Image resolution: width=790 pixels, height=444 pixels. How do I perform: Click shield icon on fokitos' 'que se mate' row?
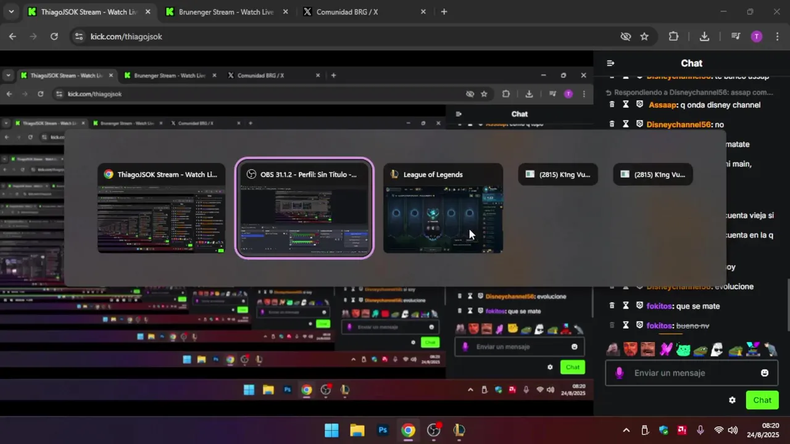pyautogui.click(x=639, y=306)
